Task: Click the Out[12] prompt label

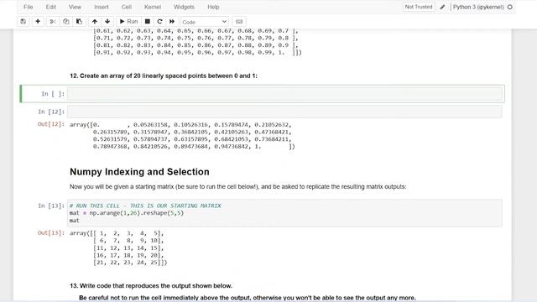Action: click(51, 124)
